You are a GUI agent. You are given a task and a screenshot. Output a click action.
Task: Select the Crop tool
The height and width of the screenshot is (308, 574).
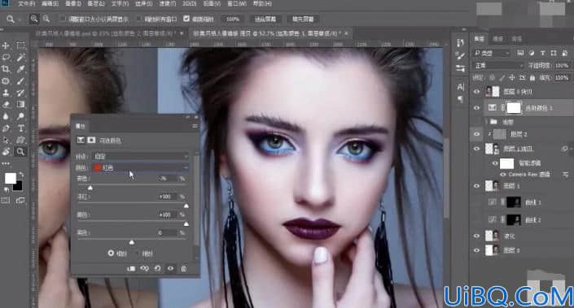6,69
